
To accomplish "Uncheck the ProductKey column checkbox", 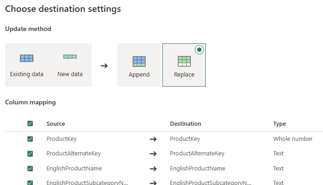I will pos(30,139).
